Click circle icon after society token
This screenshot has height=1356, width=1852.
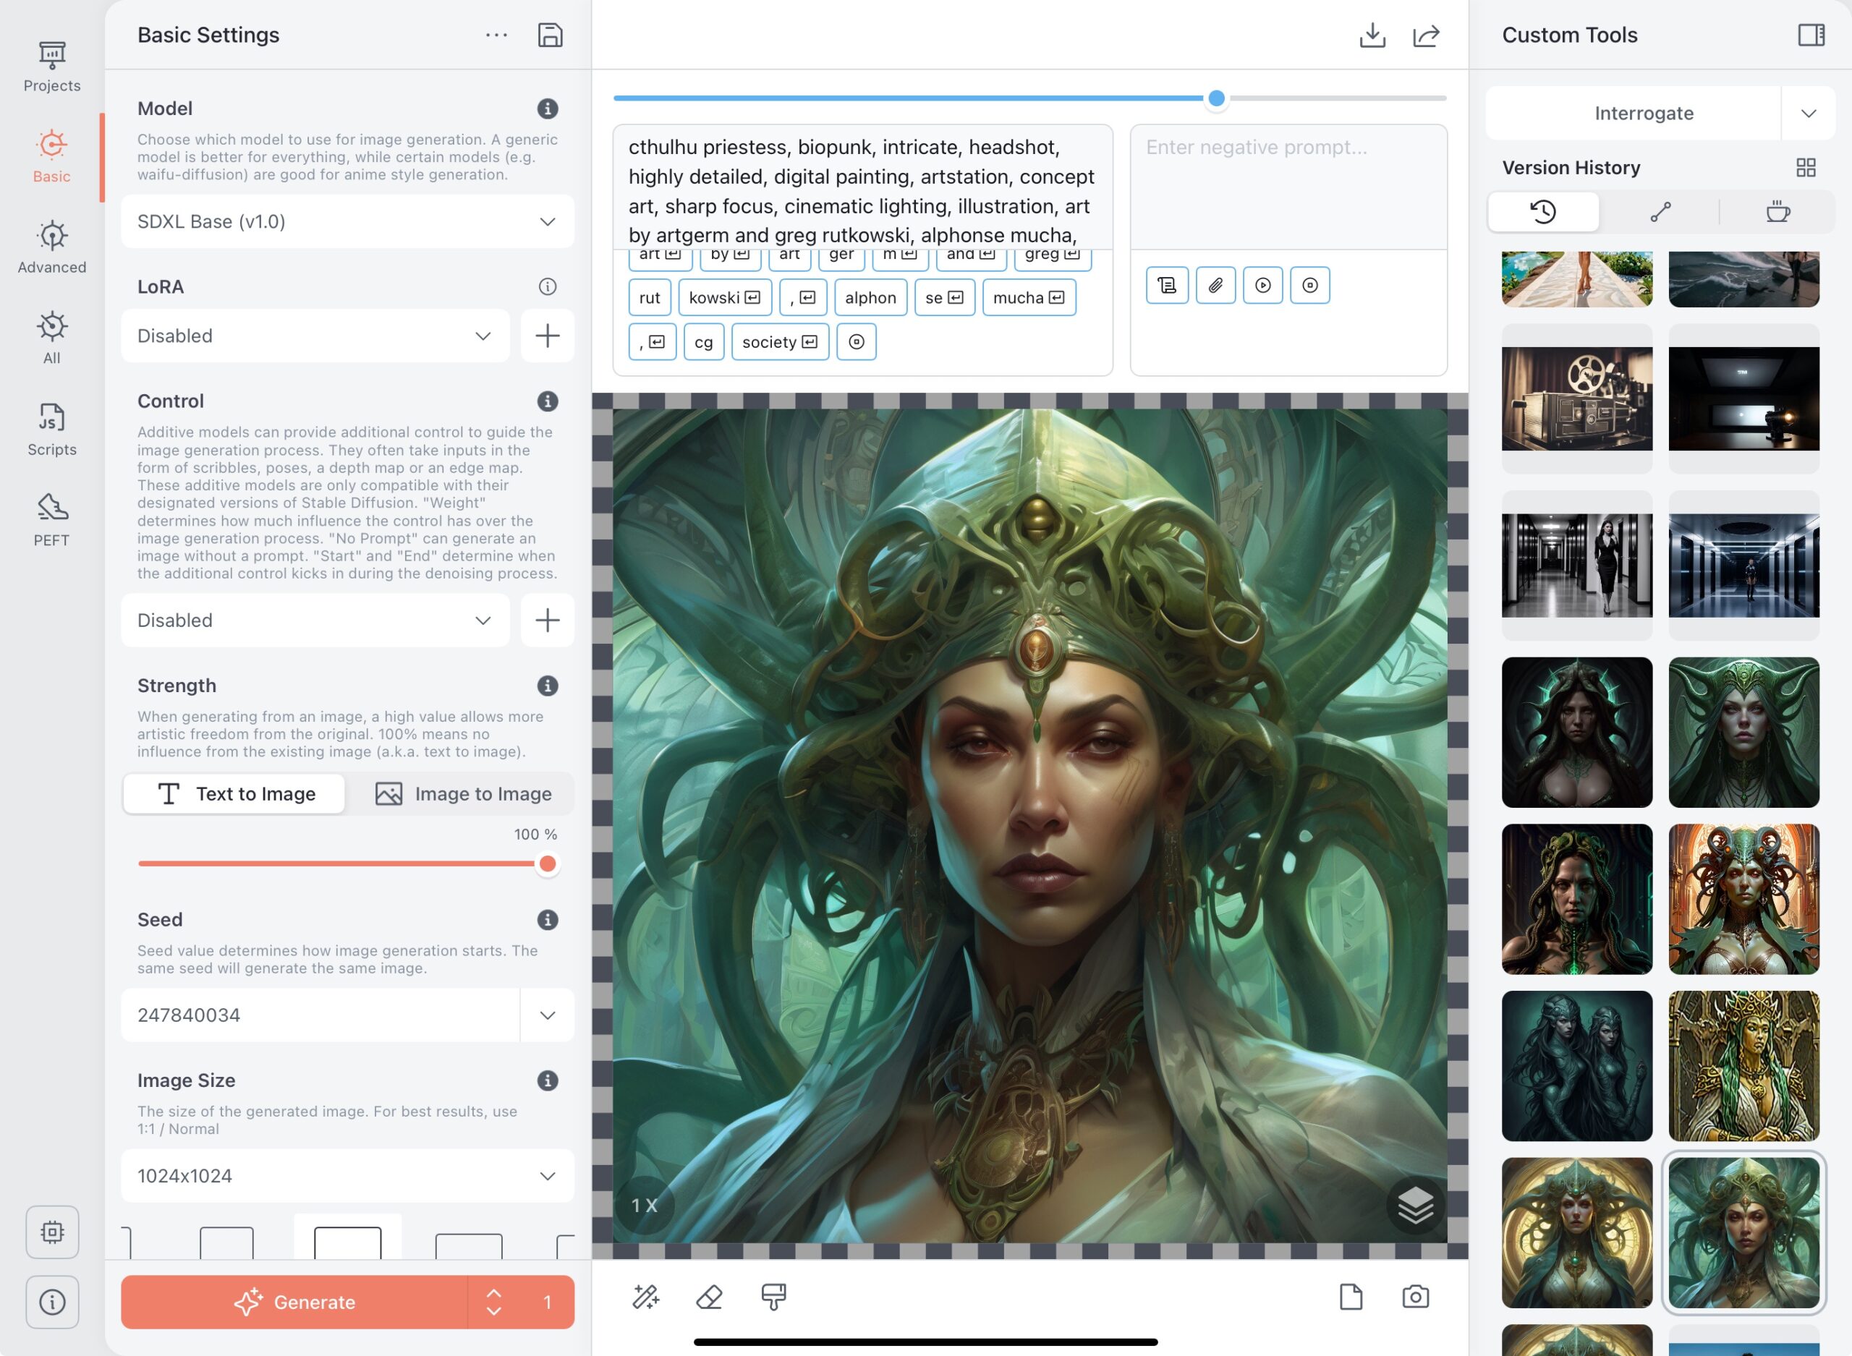(857, 341)
